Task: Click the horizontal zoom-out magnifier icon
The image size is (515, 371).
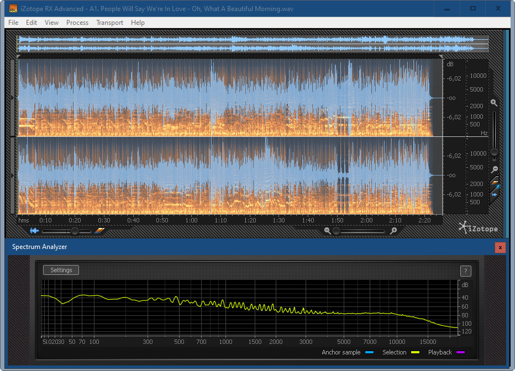Action: 327,231
